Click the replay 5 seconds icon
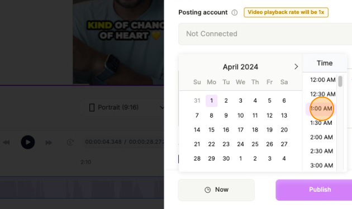Image resolution: width=352 pixels, height=209 pixels. 70,142
